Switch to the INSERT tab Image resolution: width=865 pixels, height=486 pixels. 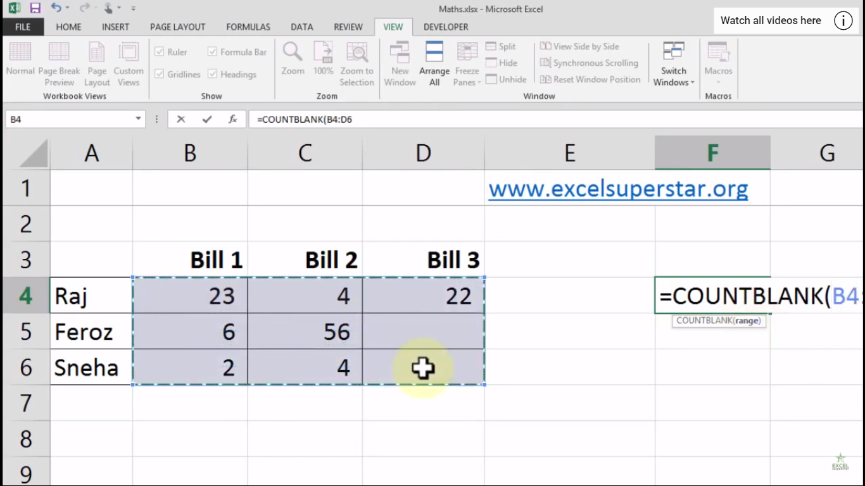tap(115, 27)
